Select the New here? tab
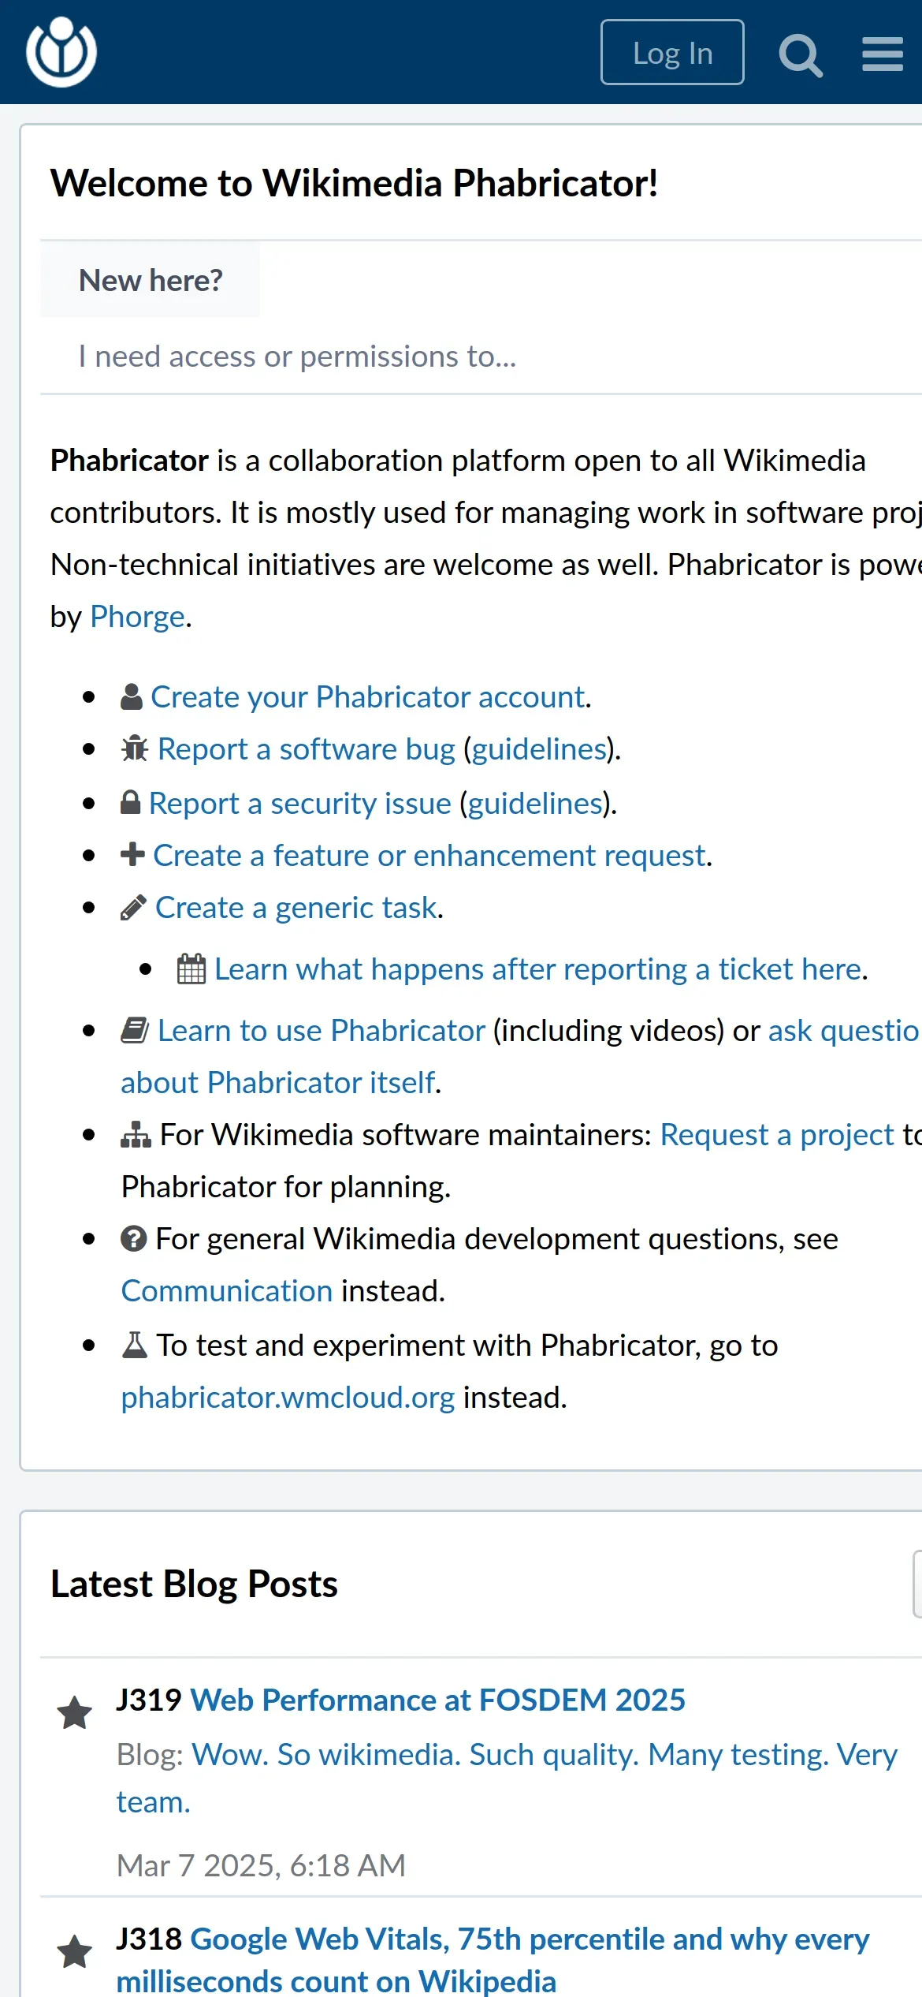 [151, 281]
